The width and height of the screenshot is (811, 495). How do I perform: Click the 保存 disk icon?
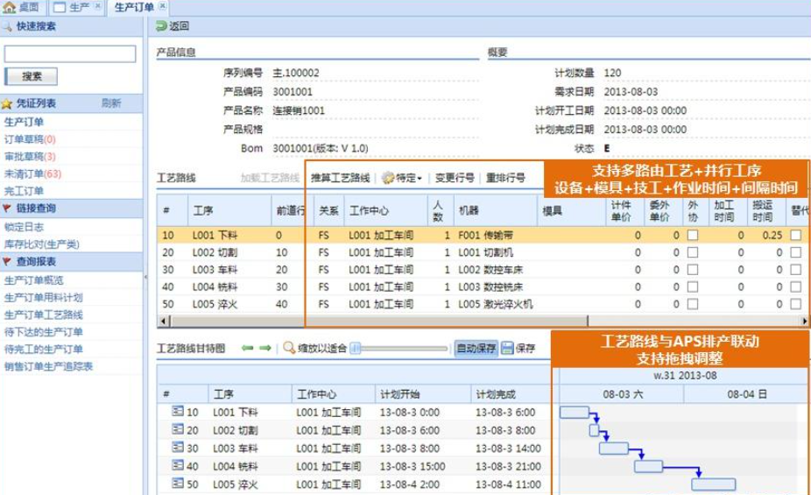(x=508, y=348)
